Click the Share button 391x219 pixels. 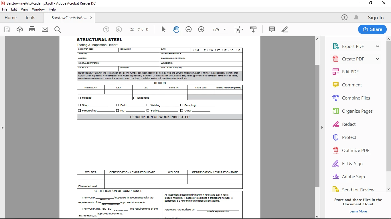(x=372, y=29)
